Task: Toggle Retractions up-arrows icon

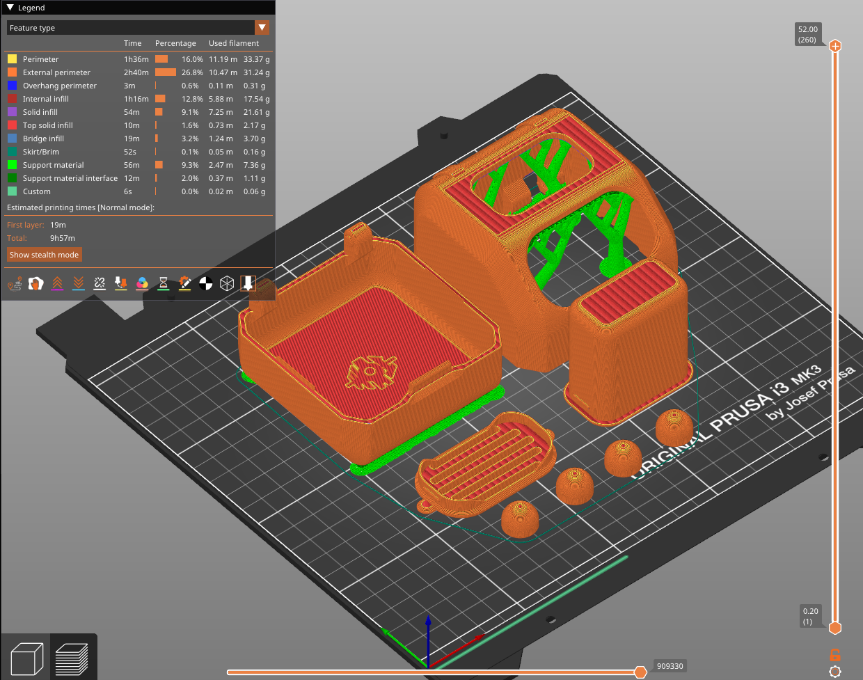Action: click(57, 283)
